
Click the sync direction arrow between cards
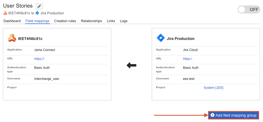[131, 65]
